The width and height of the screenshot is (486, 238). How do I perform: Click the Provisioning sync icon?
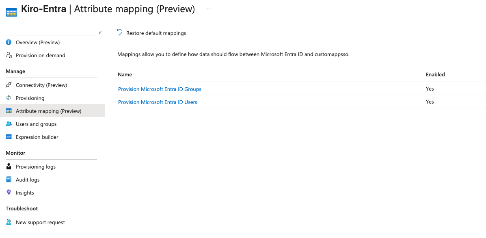click(x=9, y=98)
